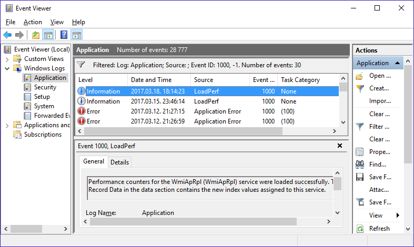Close the event preview pane with X
414x247 pixels.
pyautogui.click(x=340, y=146)
